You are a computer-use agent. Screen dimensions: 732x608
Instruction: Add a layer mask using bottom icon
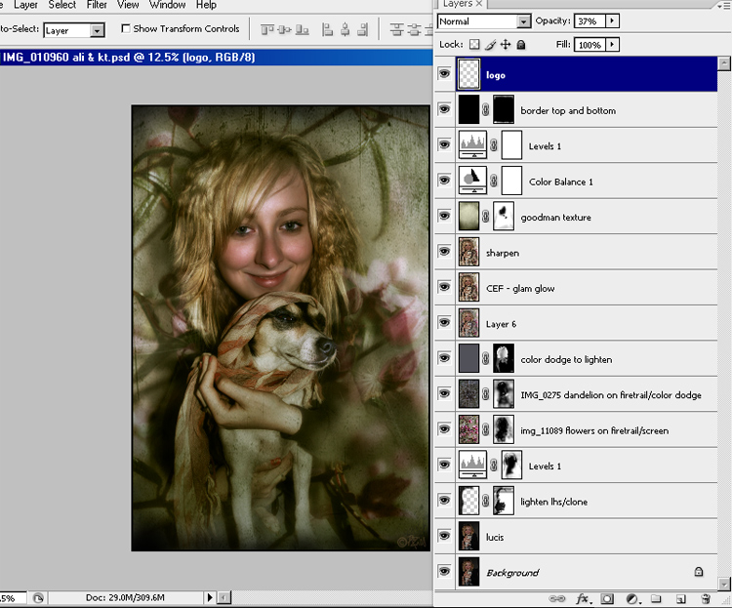click(x=607, y=598)
